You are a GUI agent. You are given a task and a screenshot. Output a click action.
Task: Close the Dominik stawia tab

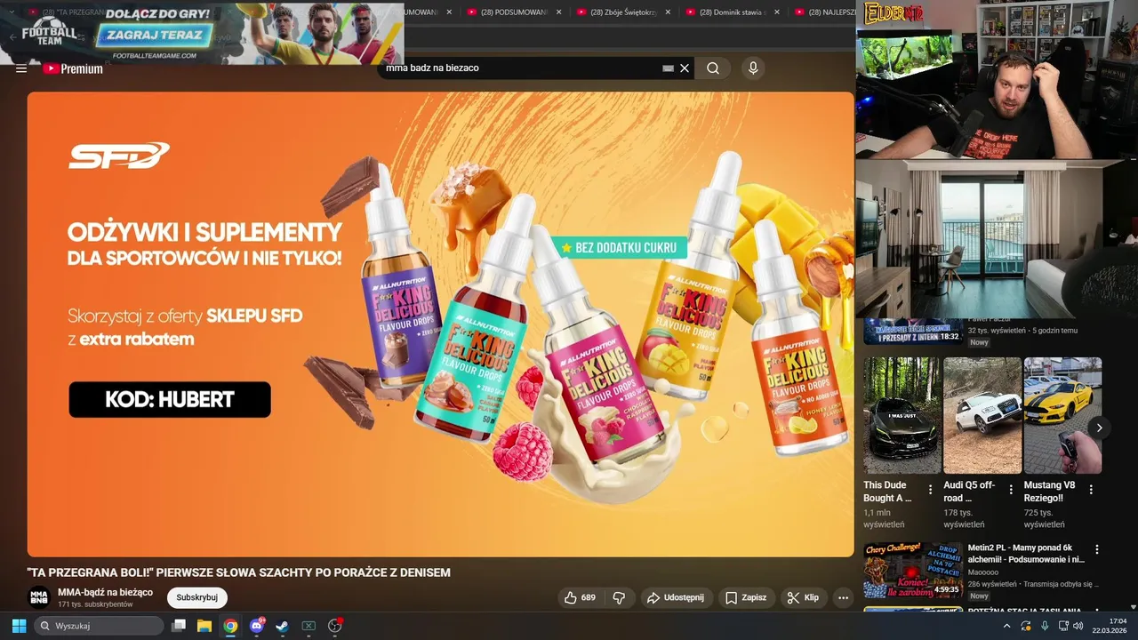(x=777, y=12)
